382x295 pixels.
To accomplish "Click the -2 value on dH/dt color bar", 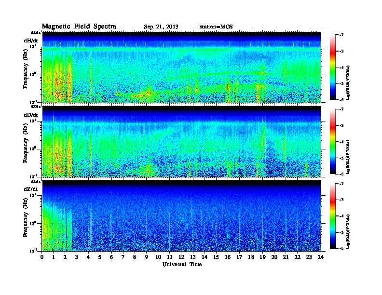I will (341, 35).
